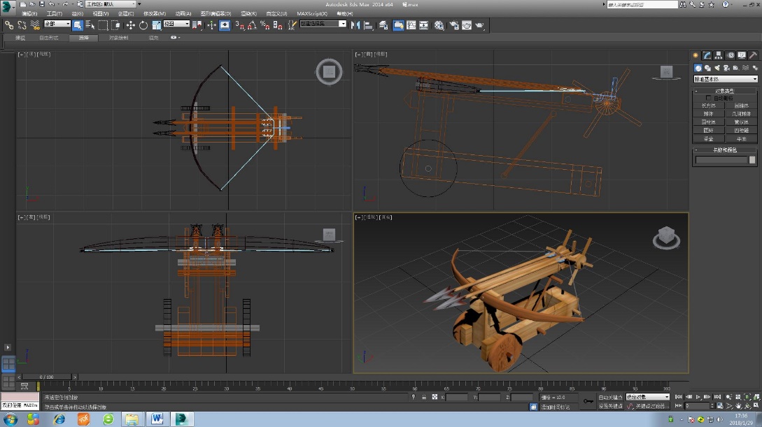
Task: Click the Render teapot icon
Action: (x=479, y=25)
